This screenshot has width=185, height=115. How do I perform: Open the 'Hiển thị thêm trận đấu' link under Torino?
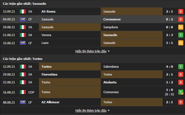[x=91, y=111]
